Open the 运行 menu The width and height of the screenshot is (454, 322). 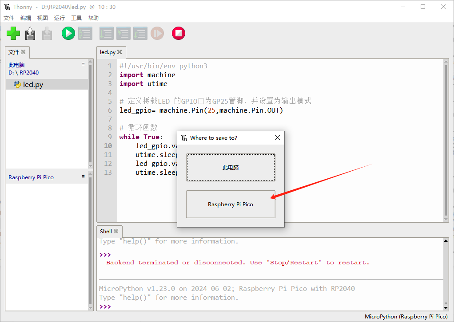click(x=60, y=18)
